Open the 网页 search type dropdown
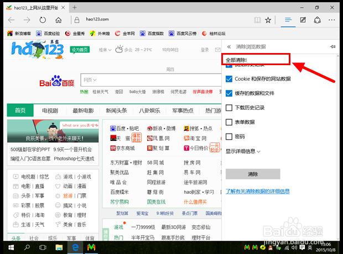Viewport: 343px width, 254px height. click(x=90, y=80)
